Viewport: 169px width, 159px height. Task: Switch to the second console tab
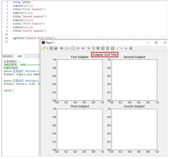(19, 56)
